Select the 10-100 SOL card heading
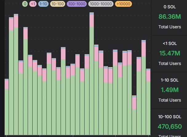The image size is (187, 137). [x=169, y=117]
